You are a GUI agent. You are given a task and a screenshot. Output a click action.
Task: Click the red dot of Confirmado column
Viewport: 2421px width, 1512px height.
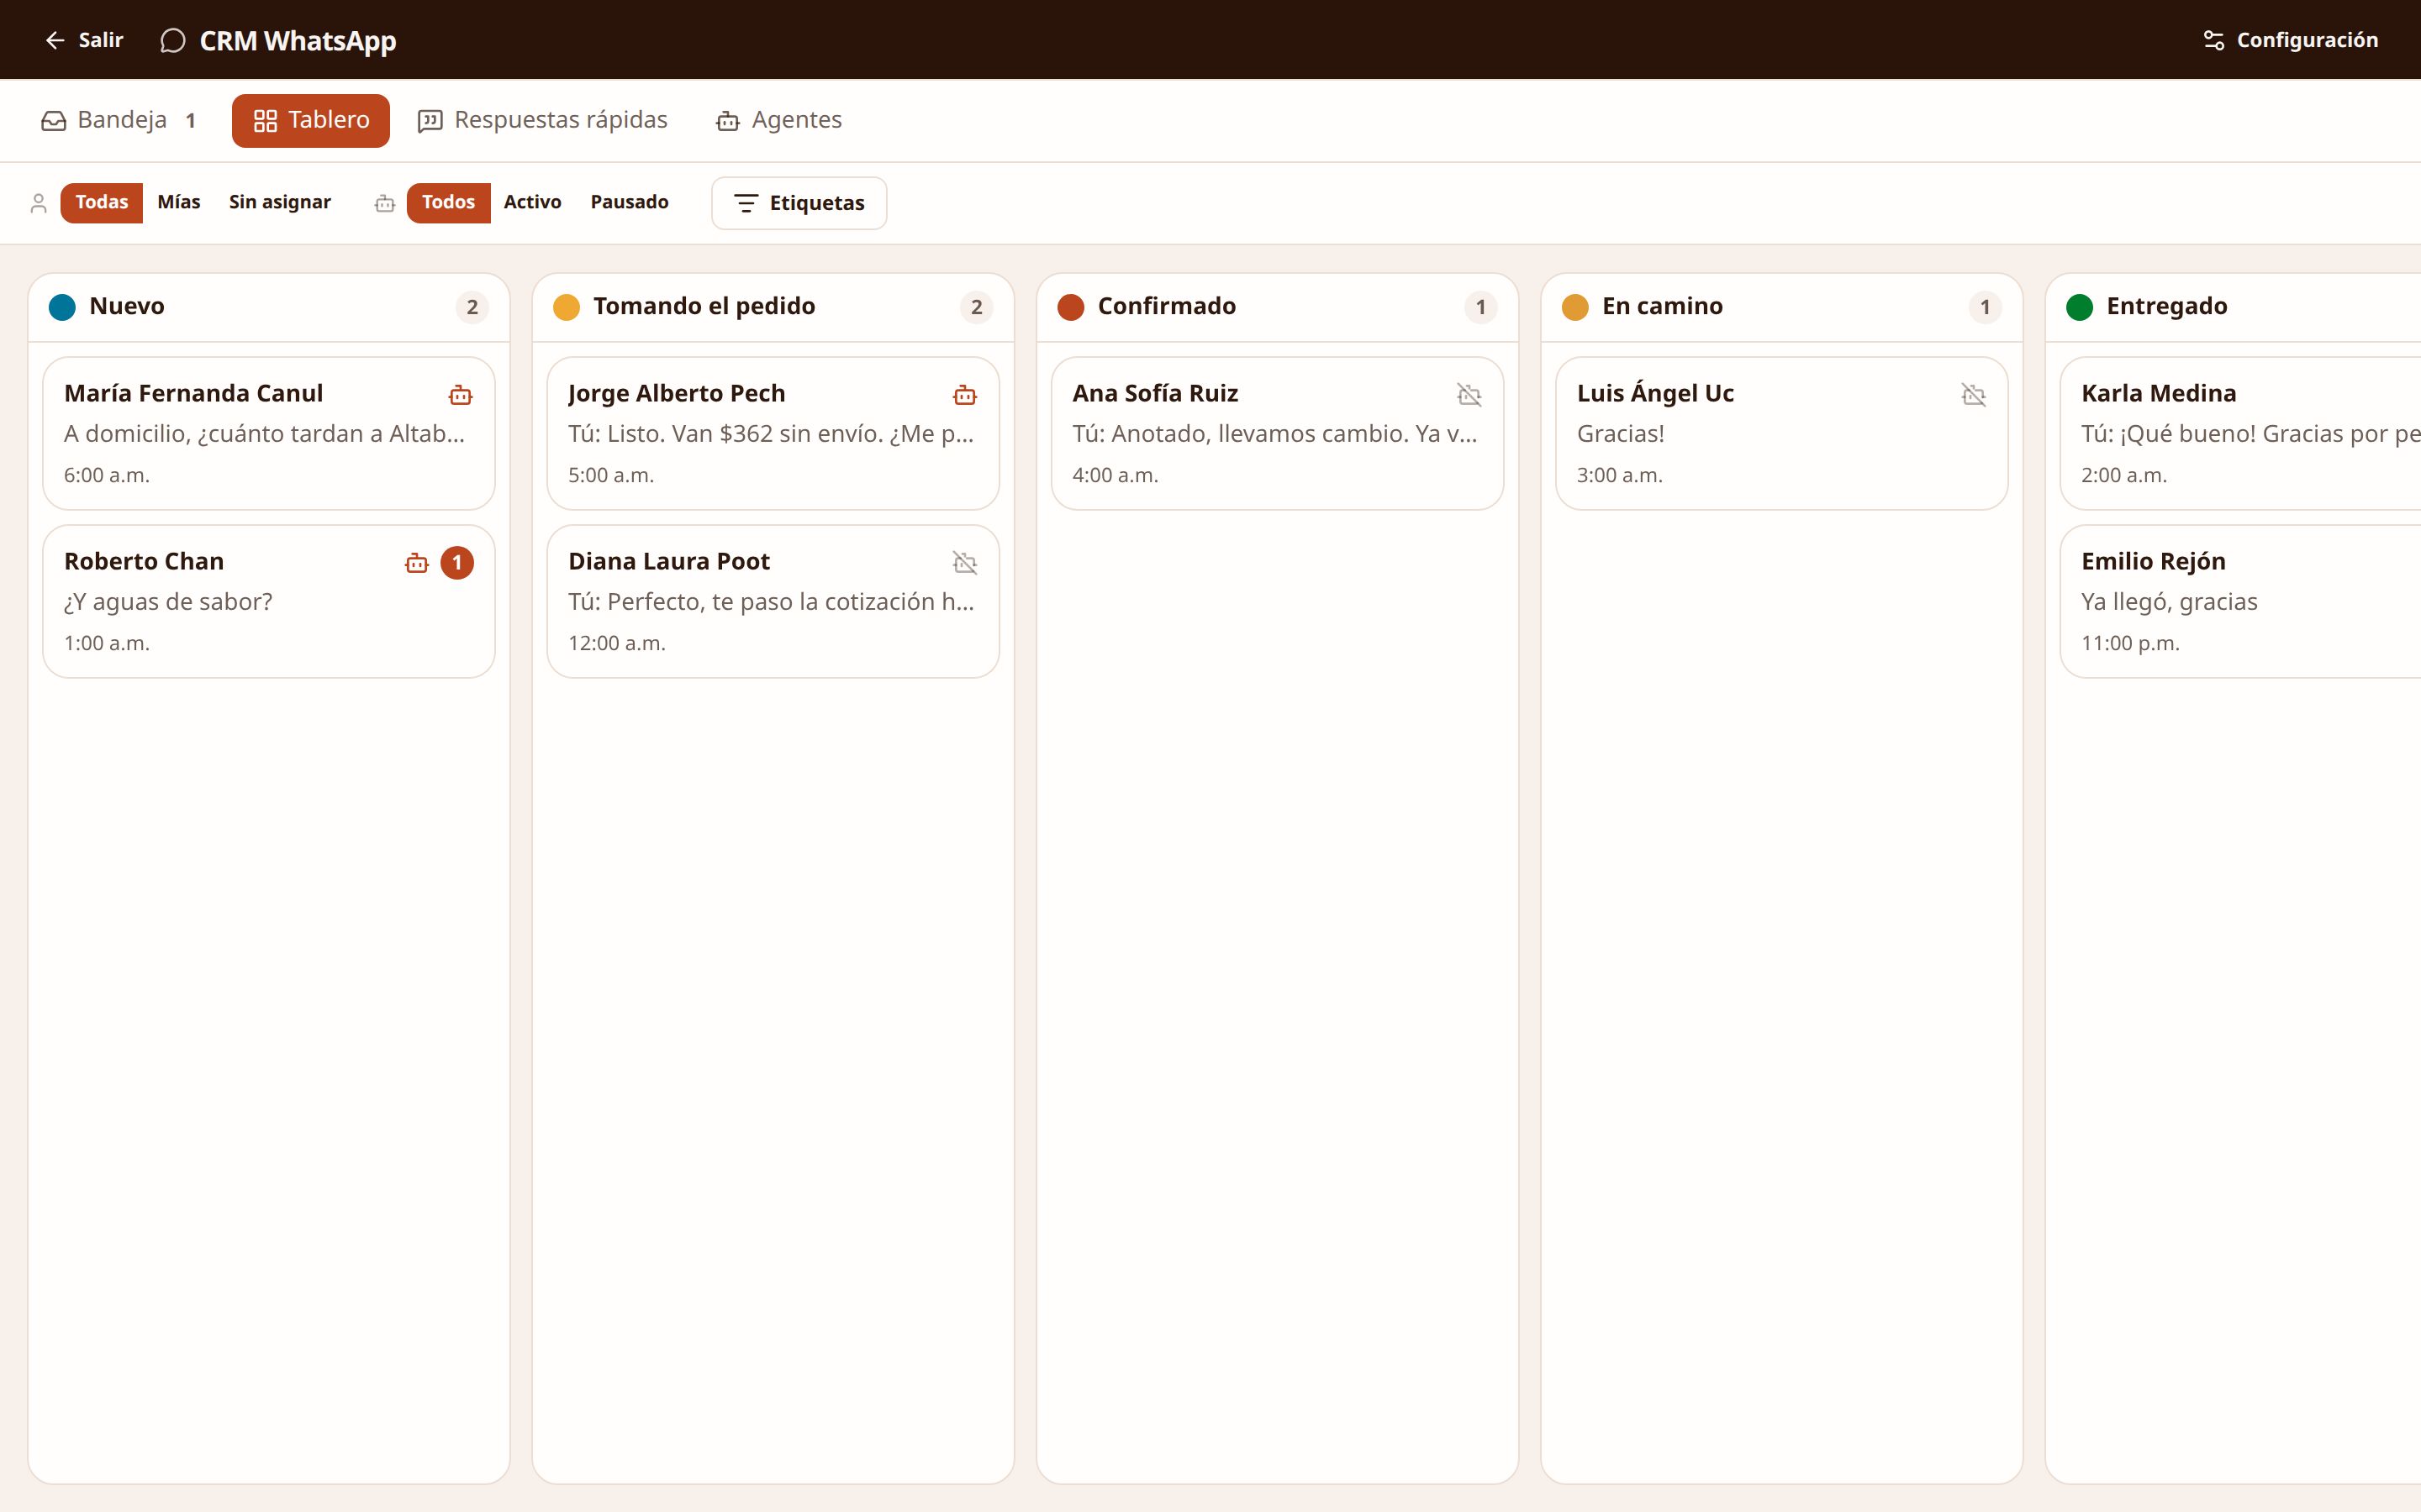(1070, 307)
